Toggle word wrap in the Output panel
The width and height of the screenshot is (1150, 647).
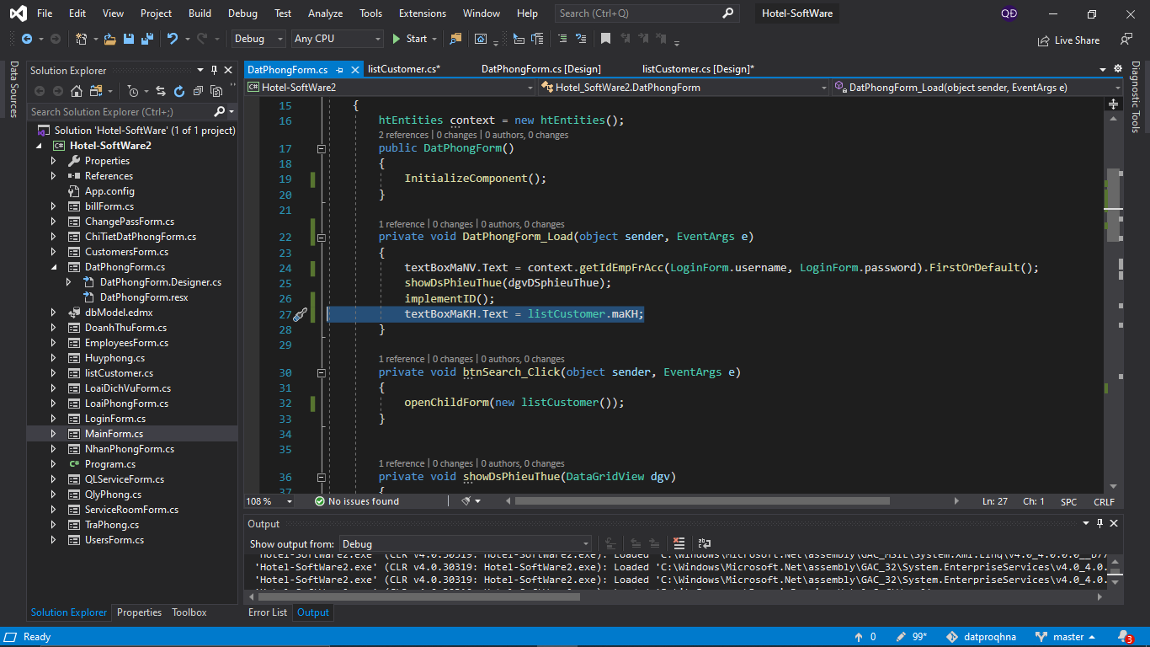(705, 543)
